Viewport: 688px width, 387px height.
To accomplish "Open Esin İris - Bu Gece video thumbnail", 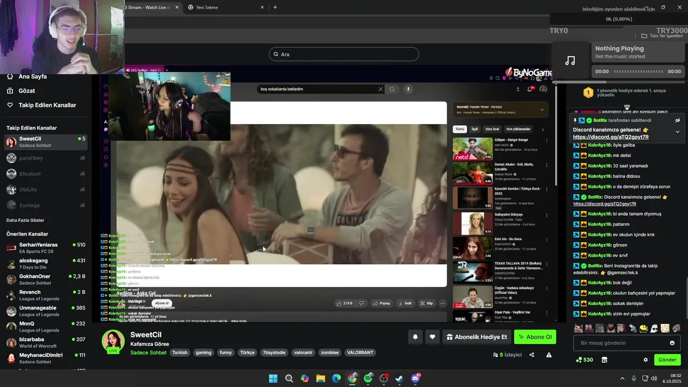I will [472, 248].
